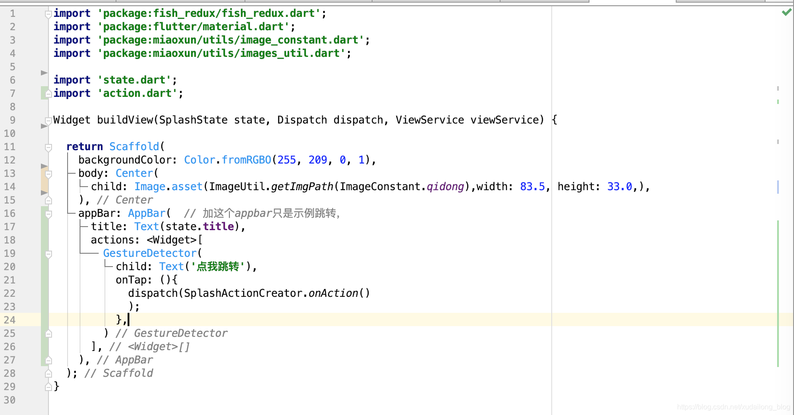Click line number 30 in the gutter
The width and height of the screenshot is (794, 415).
coord(10,400)
